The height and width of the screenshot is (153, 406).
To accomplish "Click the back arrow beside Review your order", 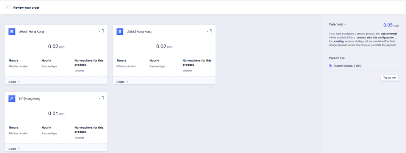I will pyautogui.click(x=7, y=8).
